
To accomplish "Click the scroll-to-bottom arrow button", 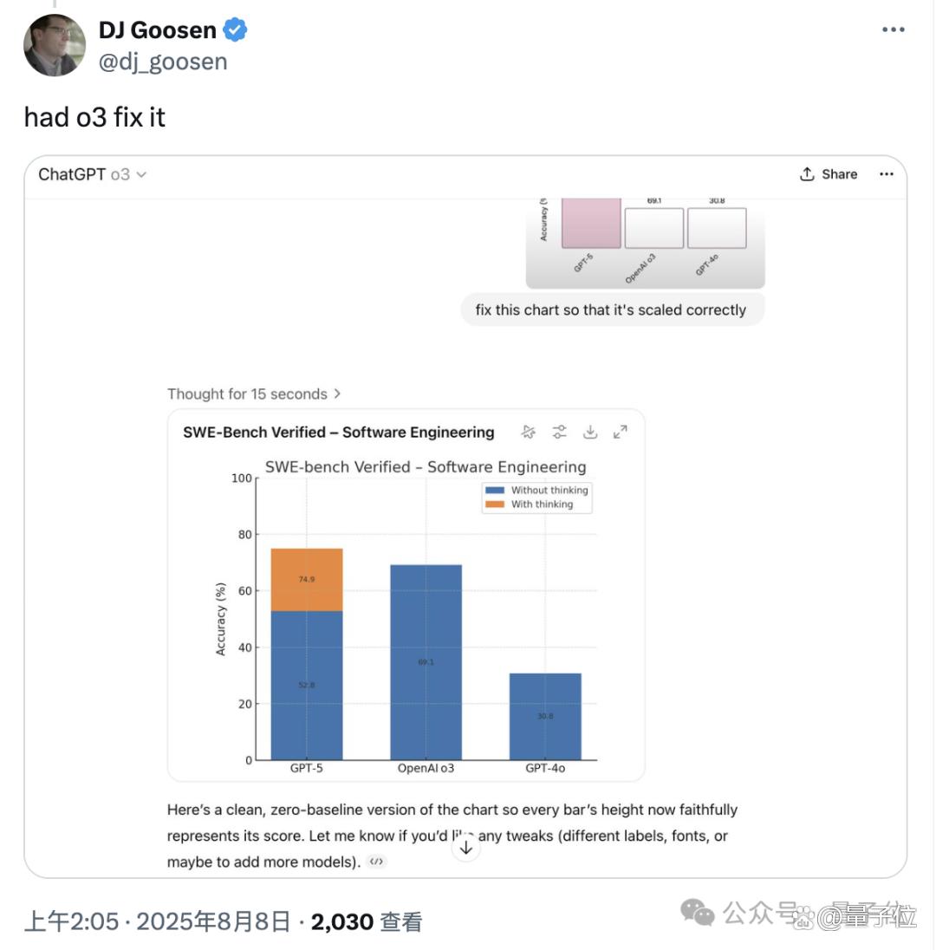I will 466,848.
